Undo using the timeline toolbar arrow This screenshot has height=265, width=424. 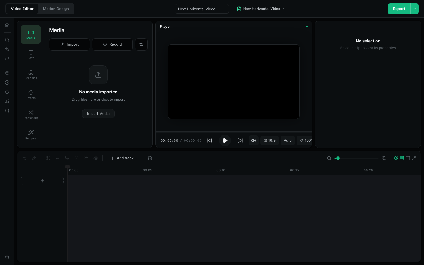[24, 158]
